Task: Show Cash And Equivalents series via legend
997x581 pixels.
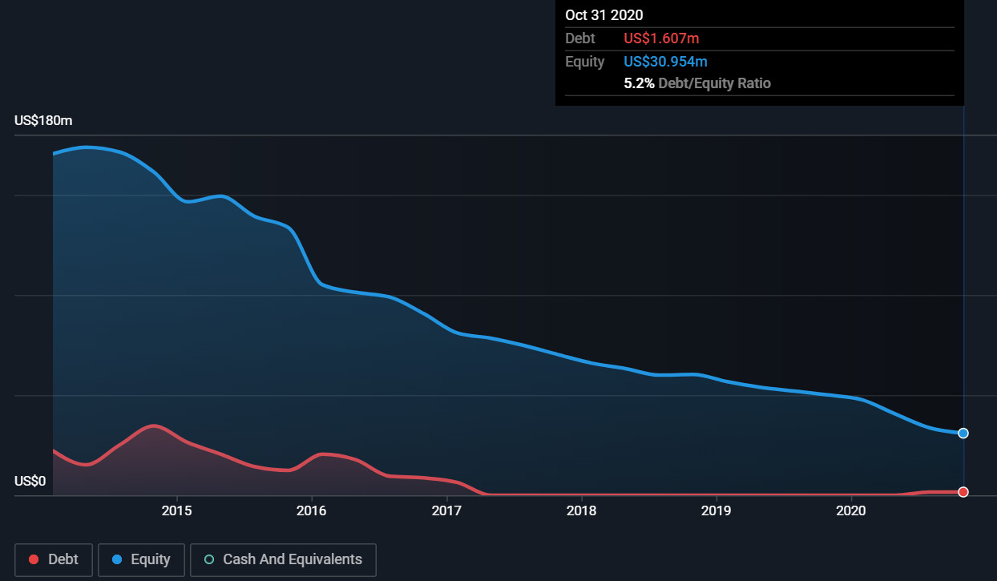Action: 283,559
